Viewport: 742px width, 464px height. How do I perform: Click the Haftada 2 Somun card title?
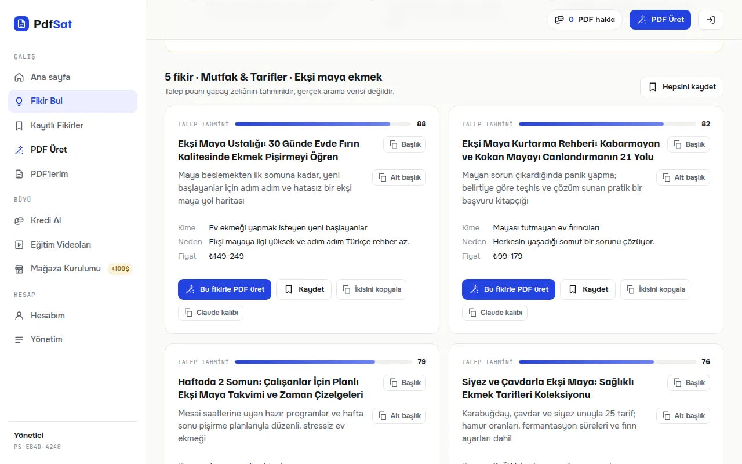click(271, 389)
